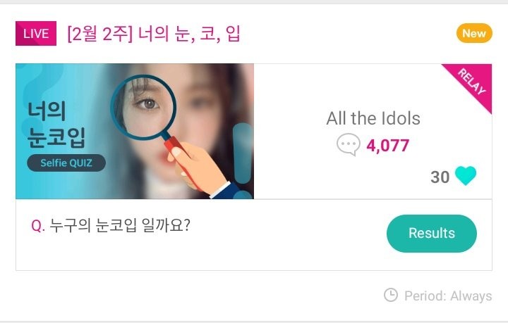Click the orange New badge
Image resolution: width=508 pixels, height=323 pixels.
[473, 33]
